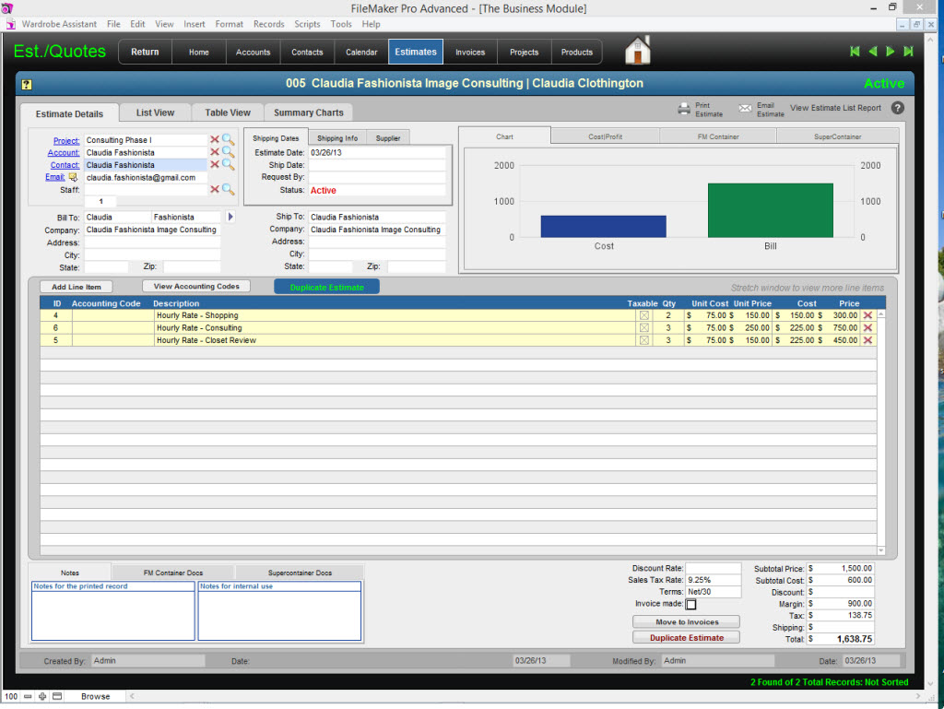Toggle the status toolbar icon at bottom
This screenshot has width=944, height=709.
click(57, 696)
